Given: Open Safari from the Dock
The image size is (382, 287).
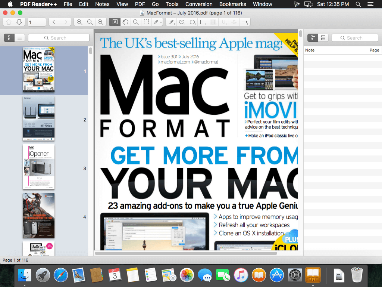Looking at the screenshot, I should pyautogui.click(x=61, y=275).
